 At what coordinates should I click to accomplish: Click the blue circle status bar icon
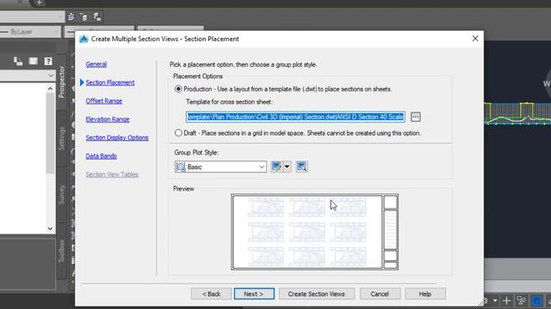tap(536, 300)
